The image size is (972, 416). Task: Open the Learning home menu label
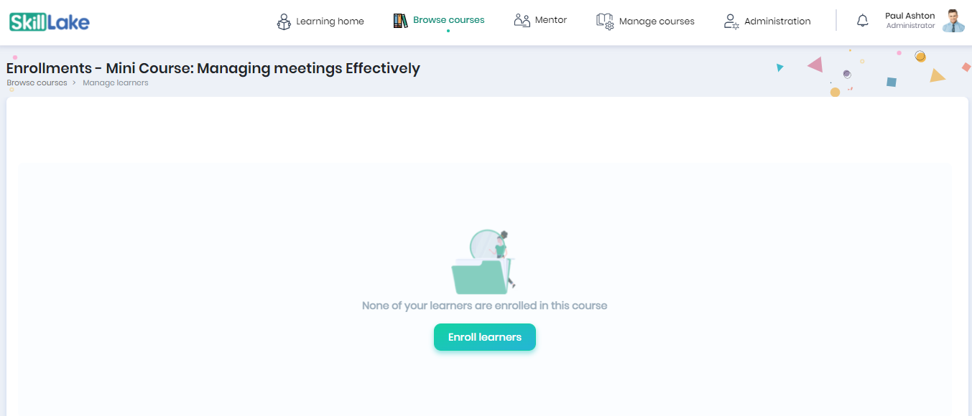point(330,22)
